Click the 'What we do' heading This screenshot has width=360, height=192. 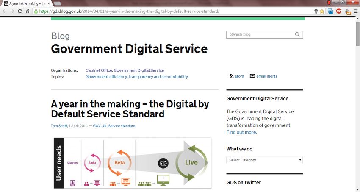click(239, 149)
